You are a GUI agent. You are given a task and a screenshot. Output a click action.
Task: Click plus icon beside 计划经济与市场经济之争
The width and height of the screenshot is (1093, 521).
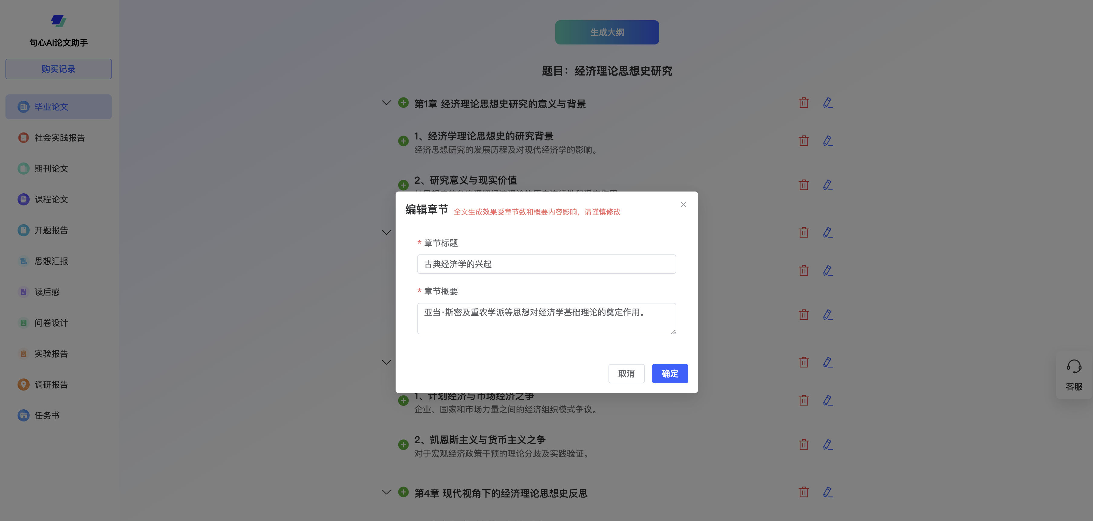pos(403,400)
